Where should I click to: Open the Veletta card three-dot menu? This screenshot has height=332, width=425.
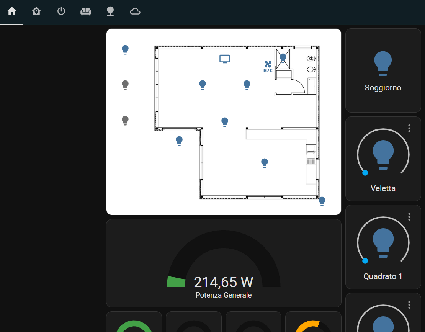tap(409, 128)
